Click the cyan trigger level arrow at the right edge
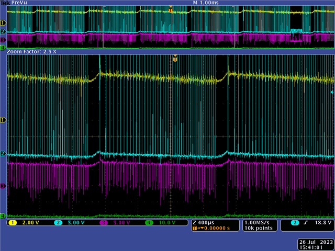 332,92
